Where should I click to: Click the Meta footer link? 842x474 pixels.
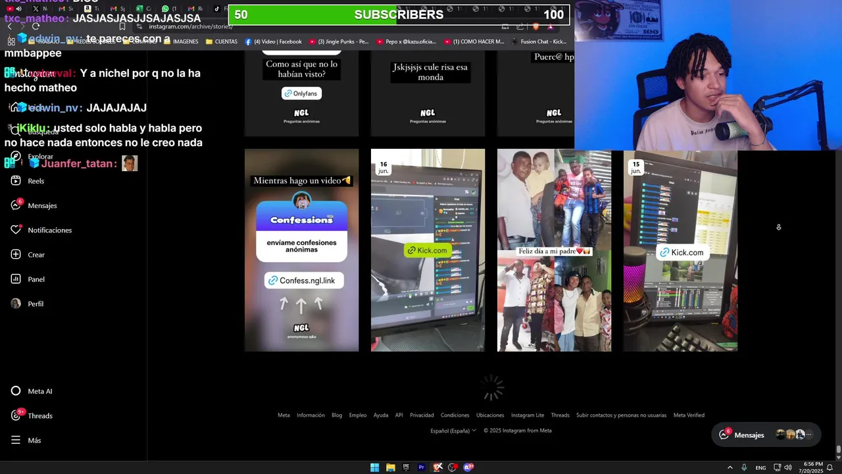(x=284, y=415)
